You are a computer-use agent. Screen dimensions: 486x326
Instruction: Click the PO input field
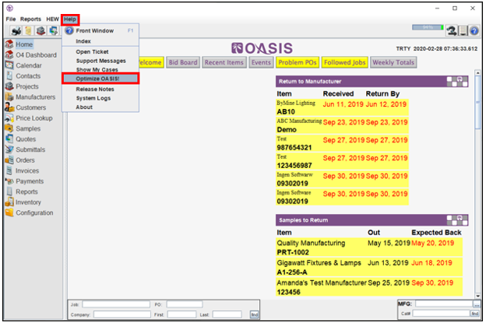pos(185,304)
